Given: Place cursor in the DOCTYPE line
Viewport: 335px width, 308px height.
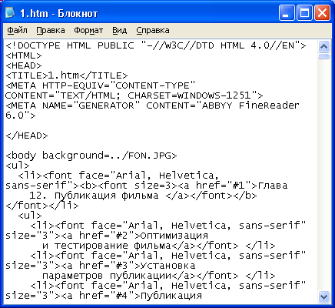Looking at the screenshot, I should [156, 45].
